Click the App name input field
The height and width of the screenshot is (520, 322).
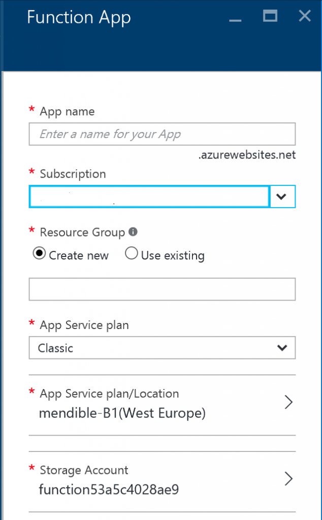pyautogui.click(x=162, y=134)
